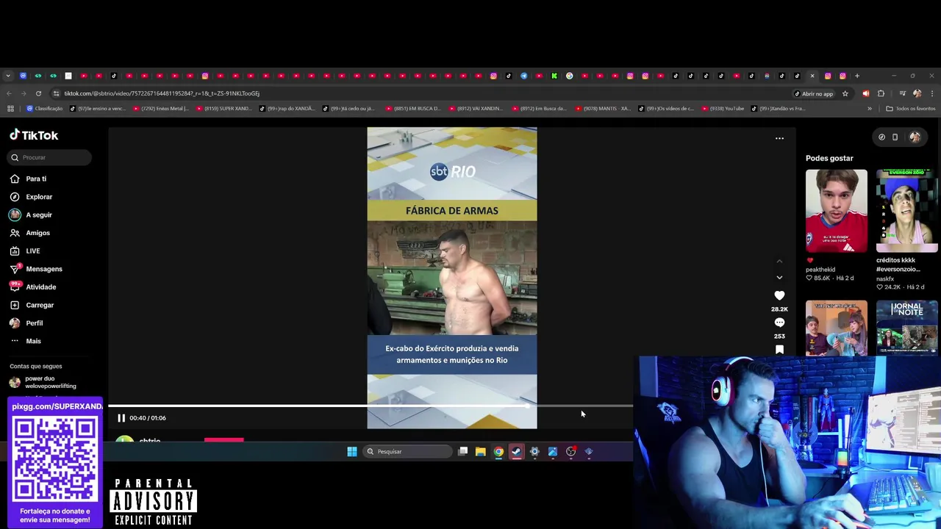Reload the page
941x529 pixels.
pos(38,93)
